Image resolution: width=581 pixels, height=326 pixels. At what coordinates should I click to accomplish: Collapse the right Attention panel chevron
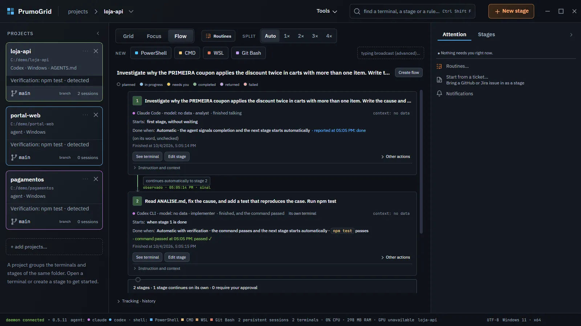pos(571,35)
